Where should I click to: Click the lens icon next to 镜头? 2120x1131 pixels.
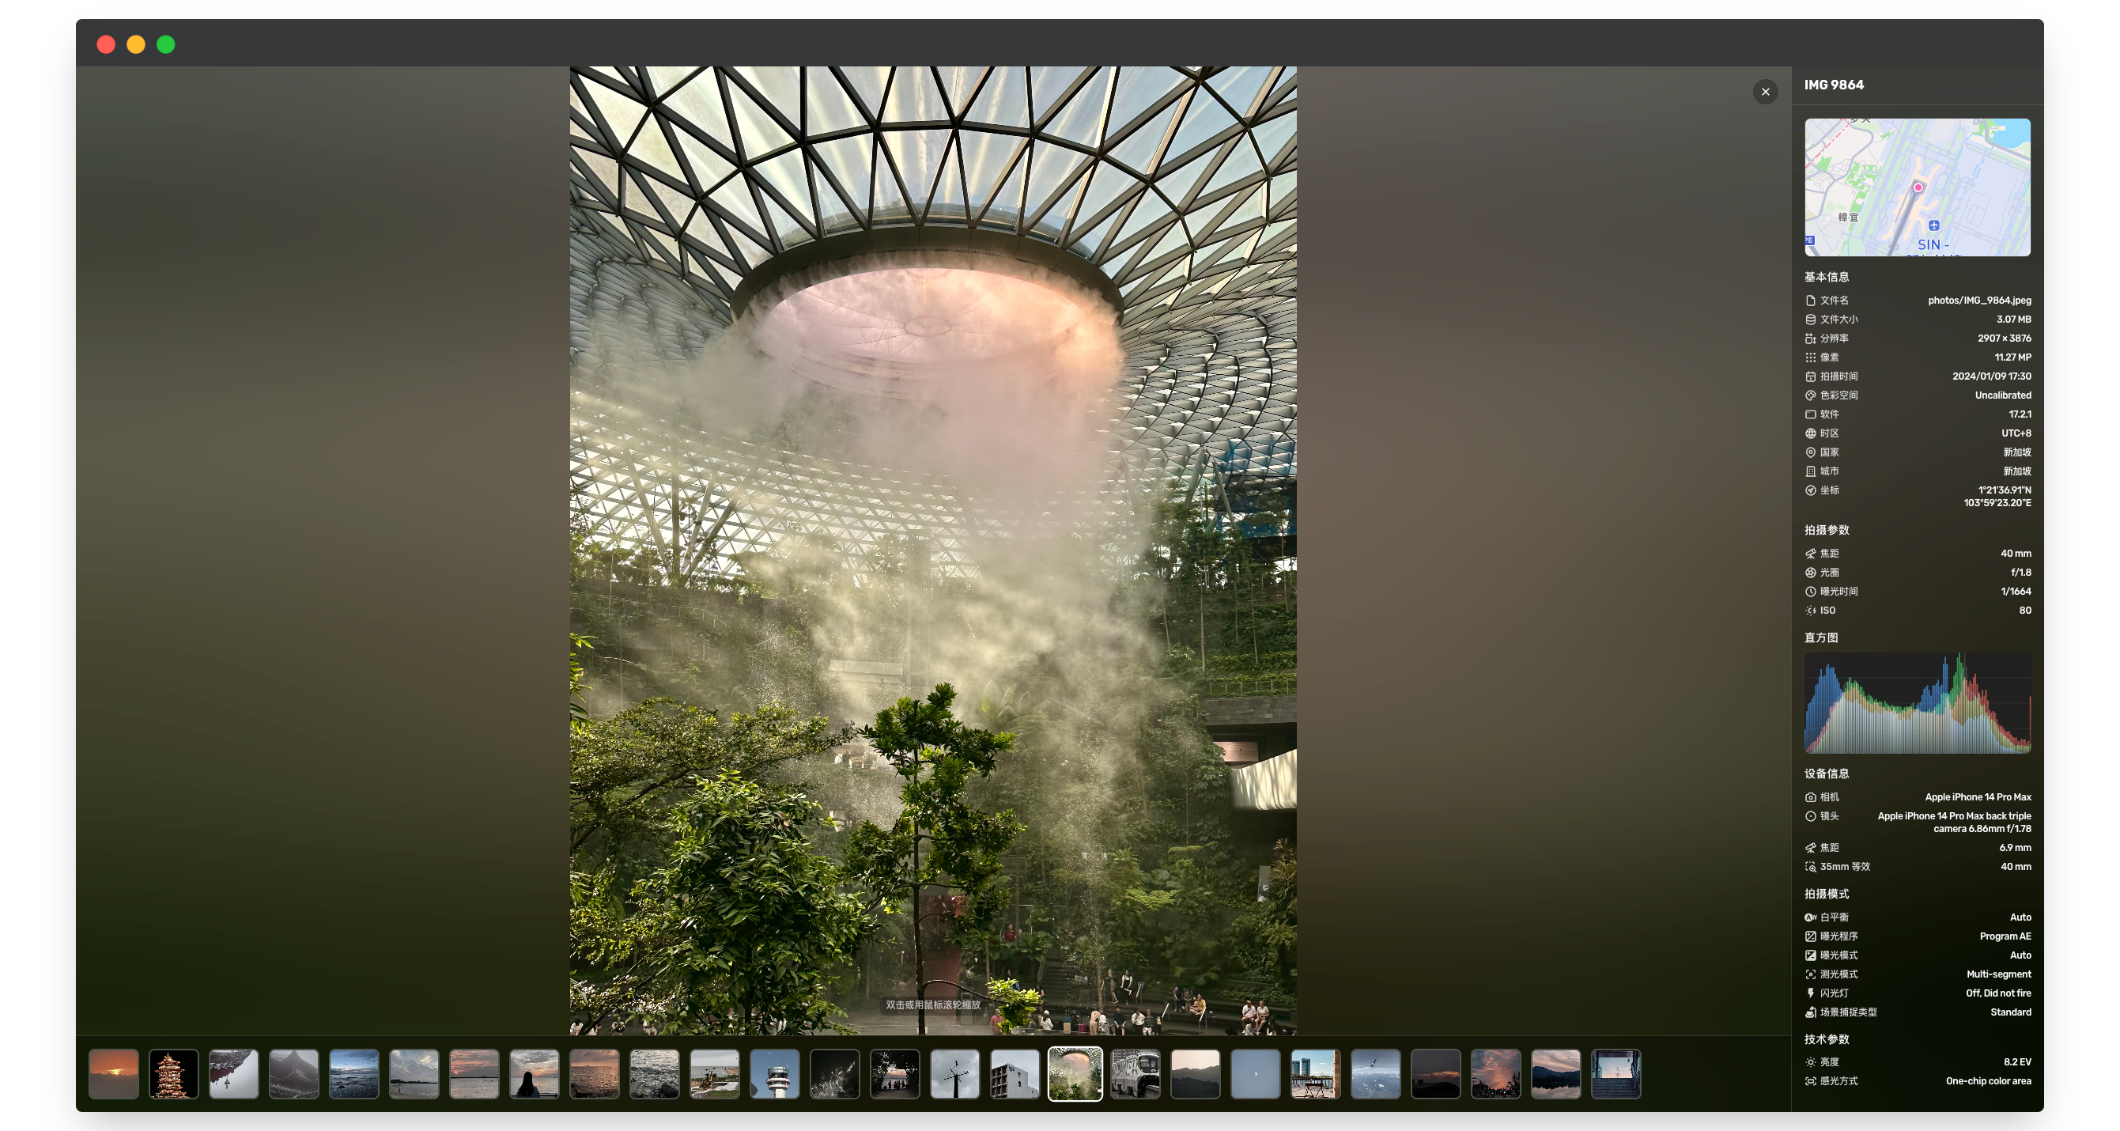[1810, 816]
